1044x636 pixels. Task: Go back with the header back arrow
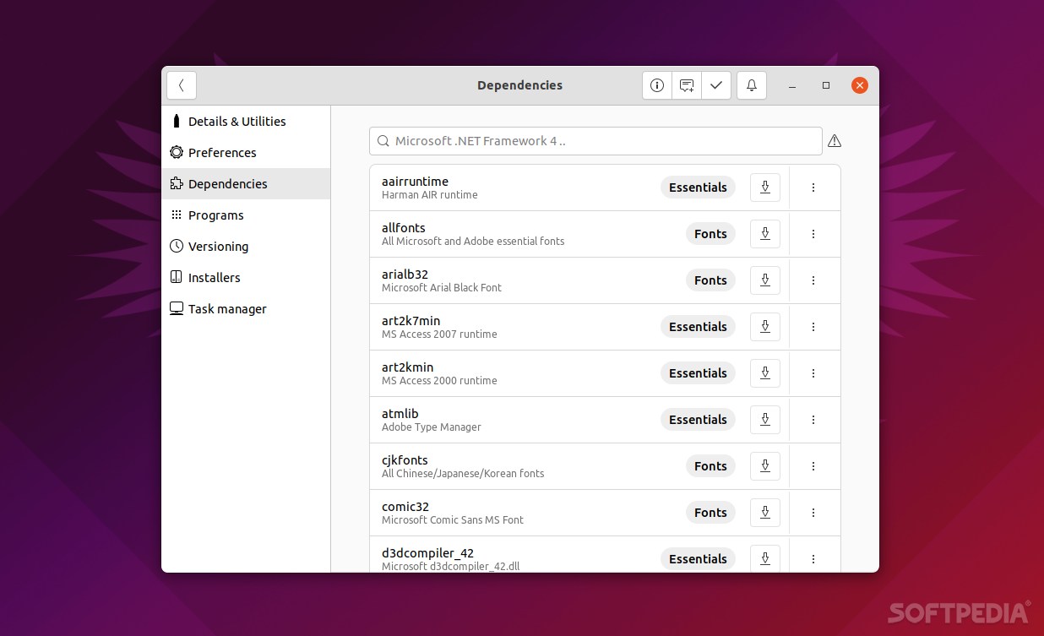click(x=182, y=85)
